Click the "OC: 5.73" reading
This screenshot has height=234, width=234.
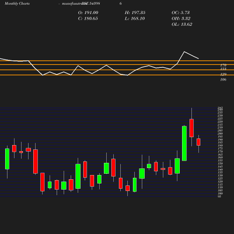181,13
